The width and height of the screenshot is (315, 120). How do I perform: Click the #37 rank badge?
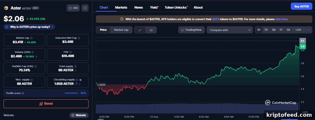[36, 8]
